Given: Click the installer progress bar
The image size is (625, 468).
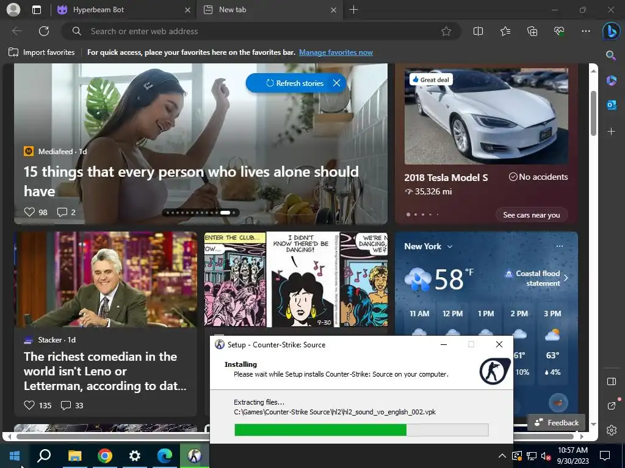Looking at the screenshot, I should pyautogui.click(x=361, y=430).
